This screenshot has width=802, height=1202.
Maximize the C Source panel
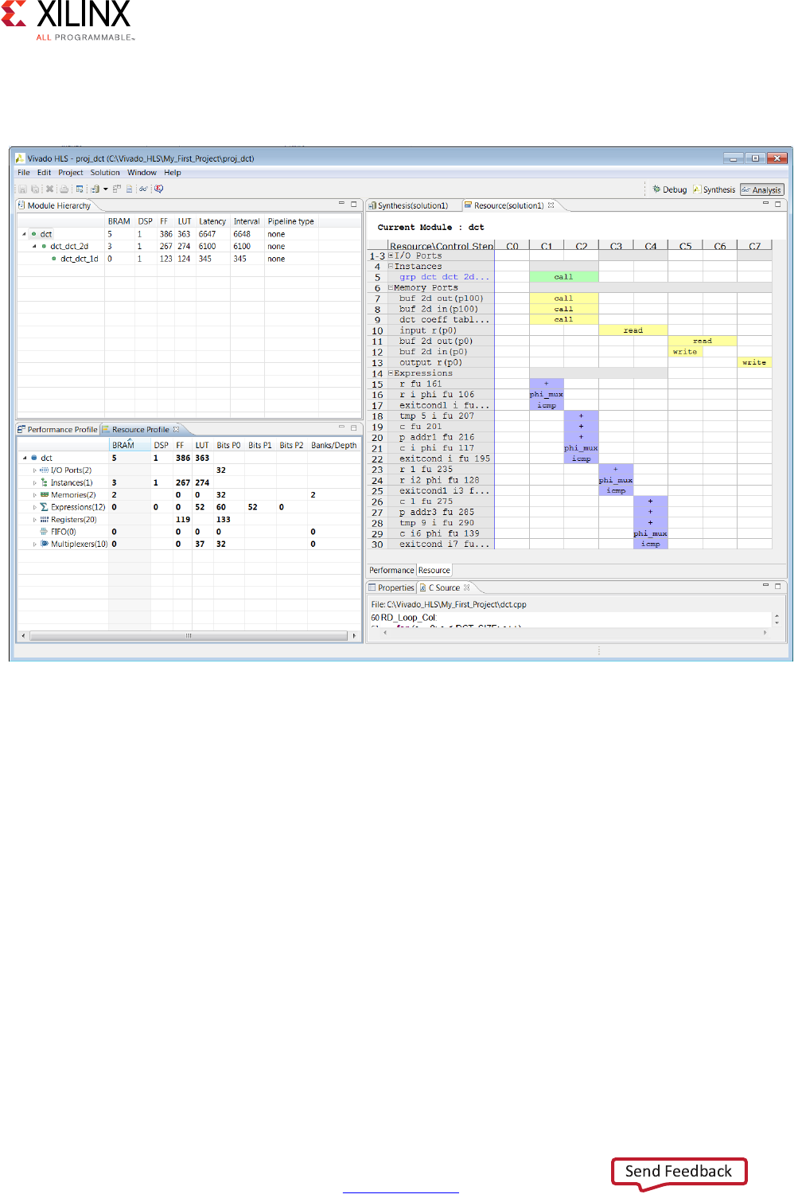pos(778,585)
